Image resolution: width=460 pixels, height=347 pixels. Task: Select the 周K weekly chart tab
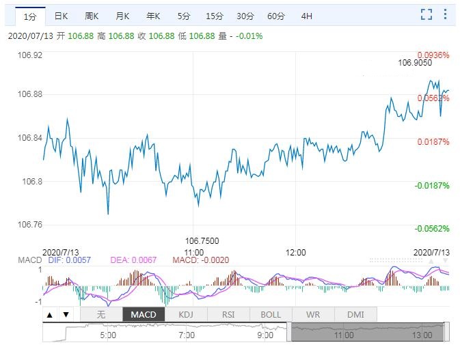pyautogui.click(x=92, y=15)
